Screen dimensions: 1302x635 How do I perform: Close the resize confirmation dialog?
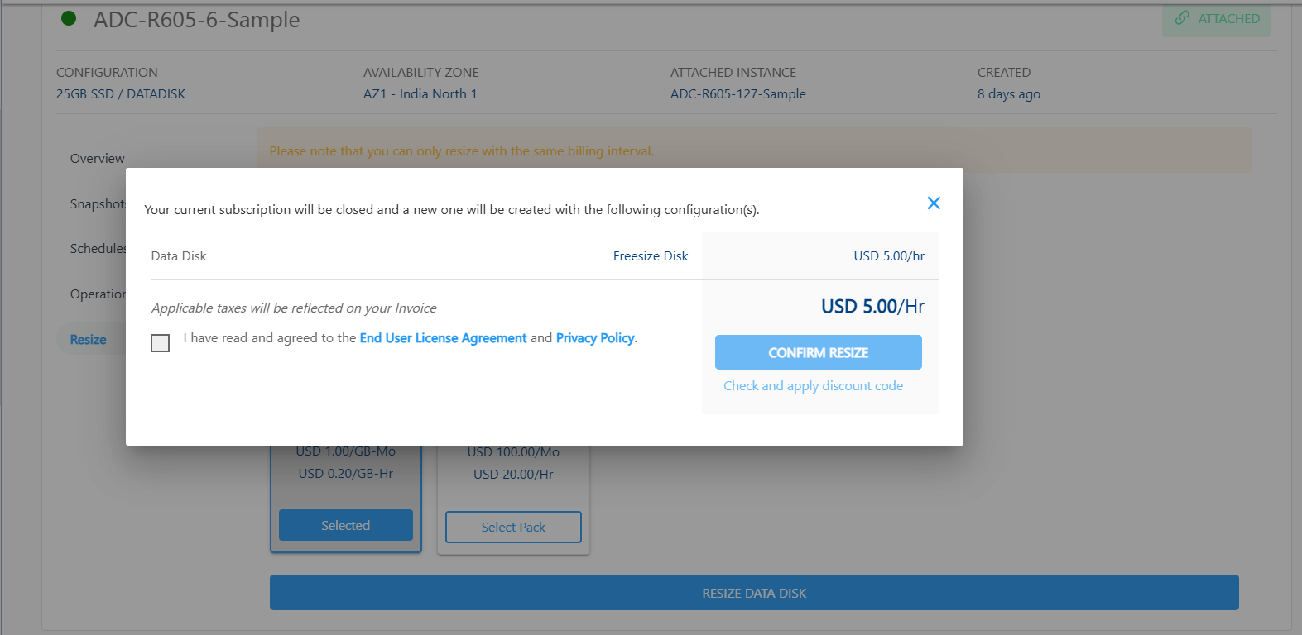[934, 203]
